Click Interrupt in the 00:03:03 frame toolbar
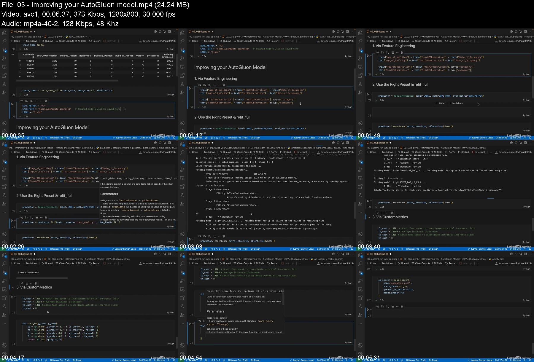 301,152
